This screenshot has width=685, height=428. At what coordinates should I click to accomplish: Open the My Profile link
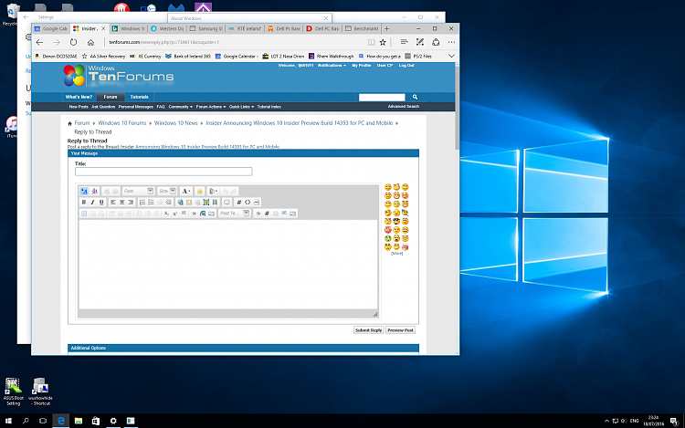362,66
